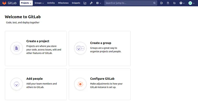Click the GitLab fox logo
The width and height of the screenshot is (198, 109).
tap(5, 3)
